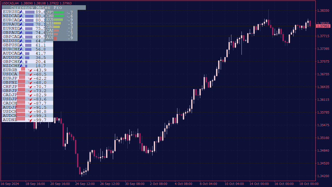
Task: Click the blue up arrow beside EURCAD
Action: coord(22,20)
